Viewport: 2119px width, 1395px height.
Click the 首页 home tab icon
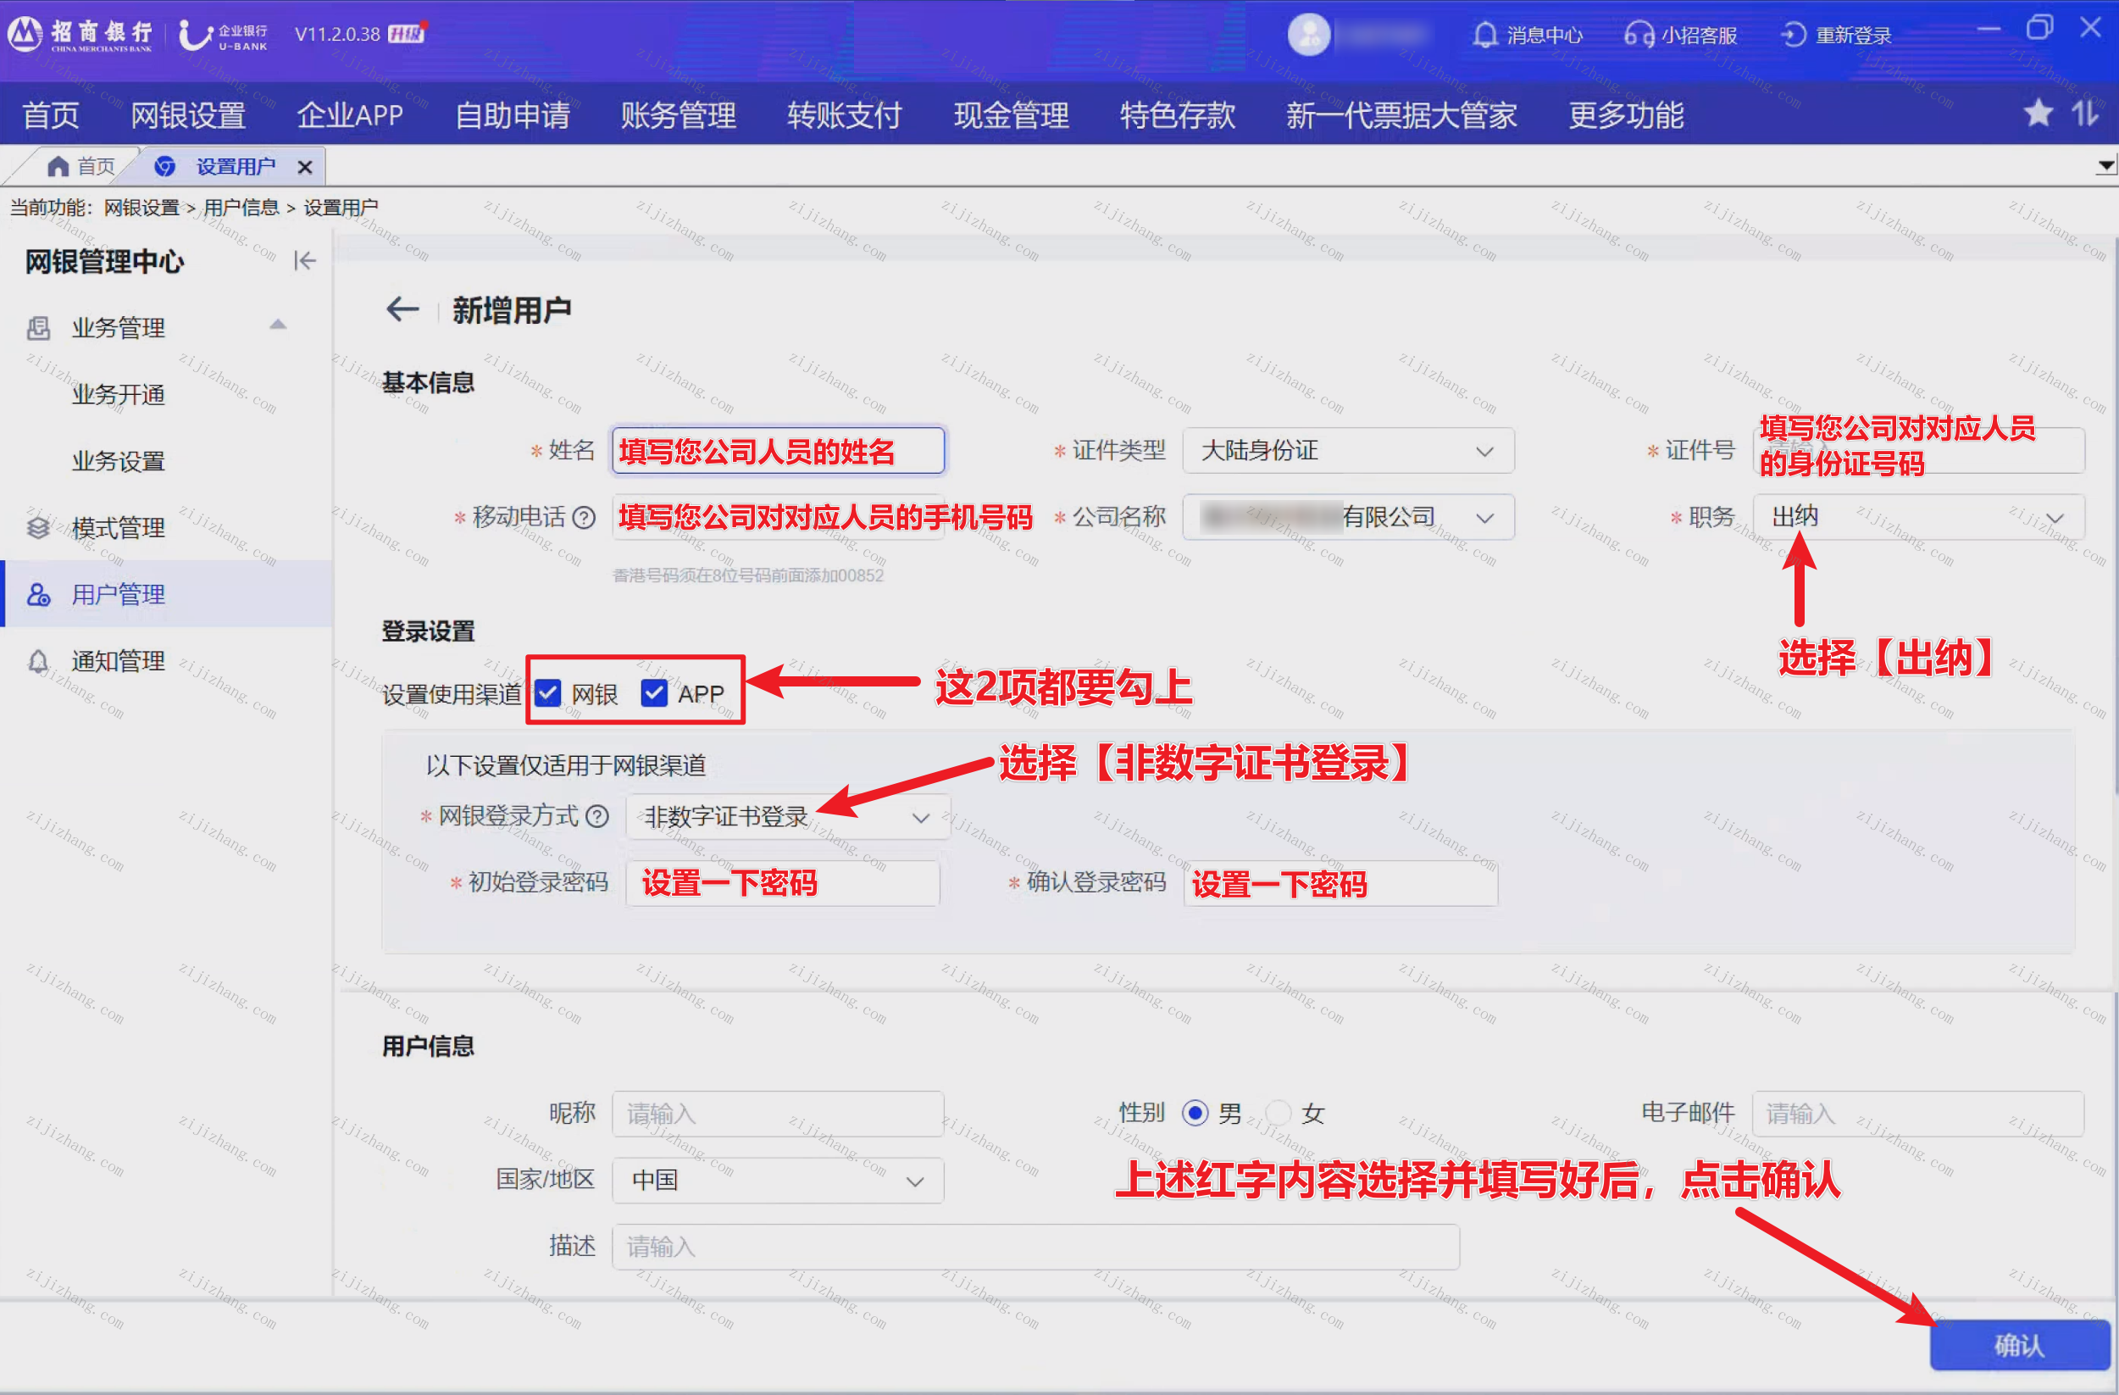point(58,167)
